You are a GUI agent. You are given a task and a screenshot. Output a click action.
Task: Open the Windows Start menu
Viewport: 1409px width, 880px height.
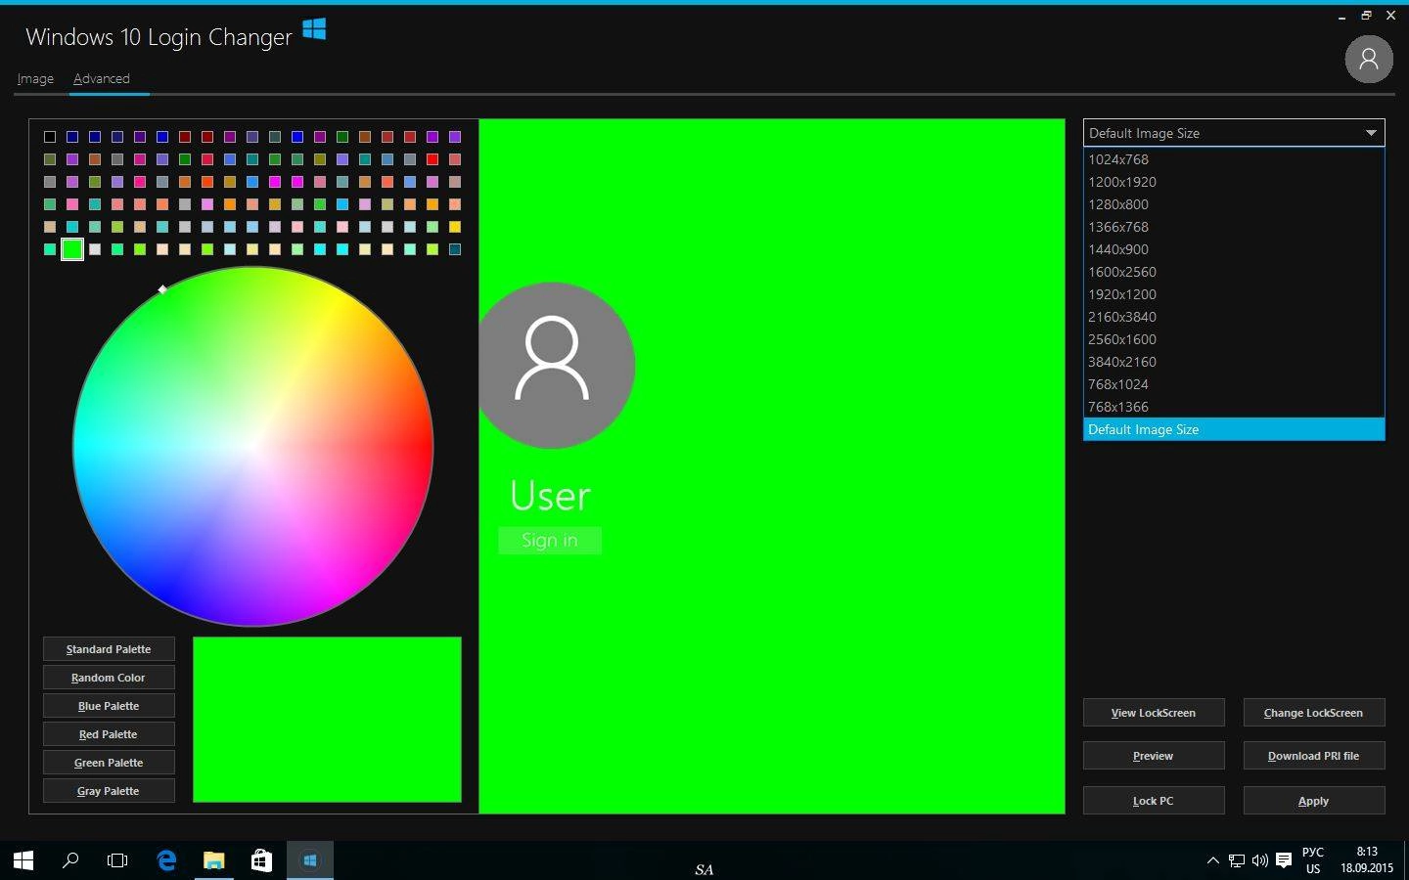point(23,860)
